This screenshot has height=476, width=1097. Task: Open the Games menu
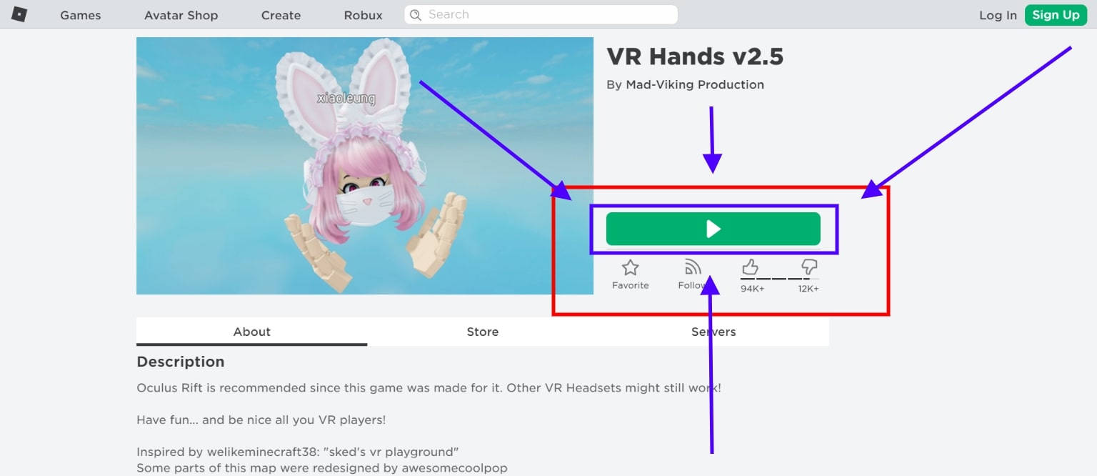(x=81, y=15)
